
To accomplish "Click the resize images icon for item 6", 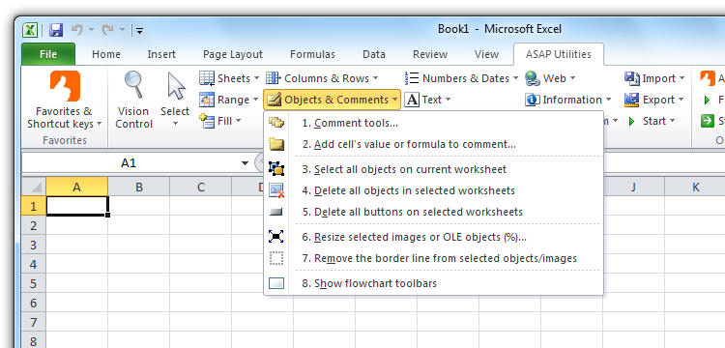I will (x=276, y=237).
